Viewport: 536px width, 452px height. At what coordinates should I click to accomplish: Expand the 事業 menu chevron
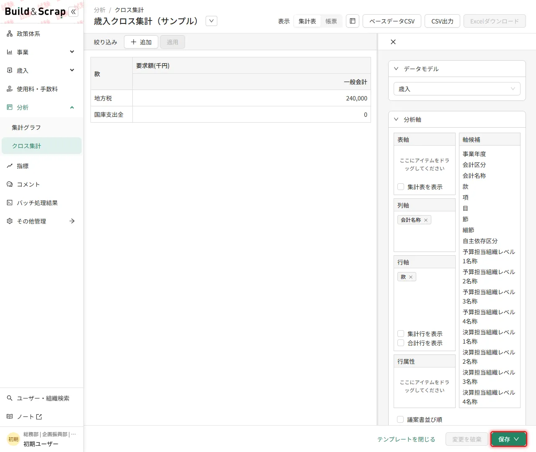[72, 52]
